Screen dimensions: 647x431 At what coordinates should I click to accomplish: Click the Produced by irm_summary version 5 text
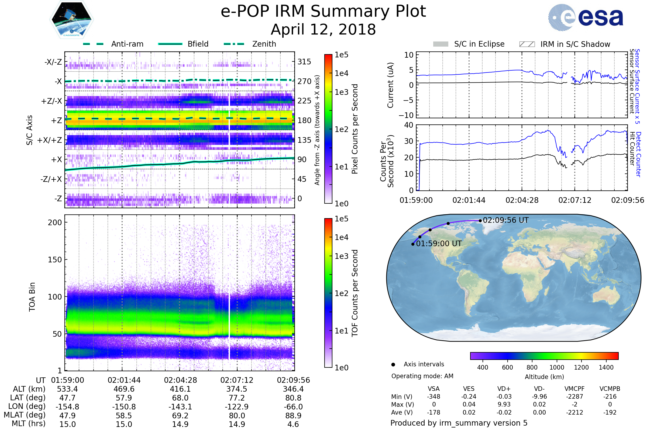459,423
